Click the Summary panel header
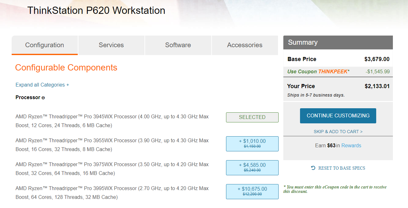This screenshot has height=208, width=408. click(338, 42)
